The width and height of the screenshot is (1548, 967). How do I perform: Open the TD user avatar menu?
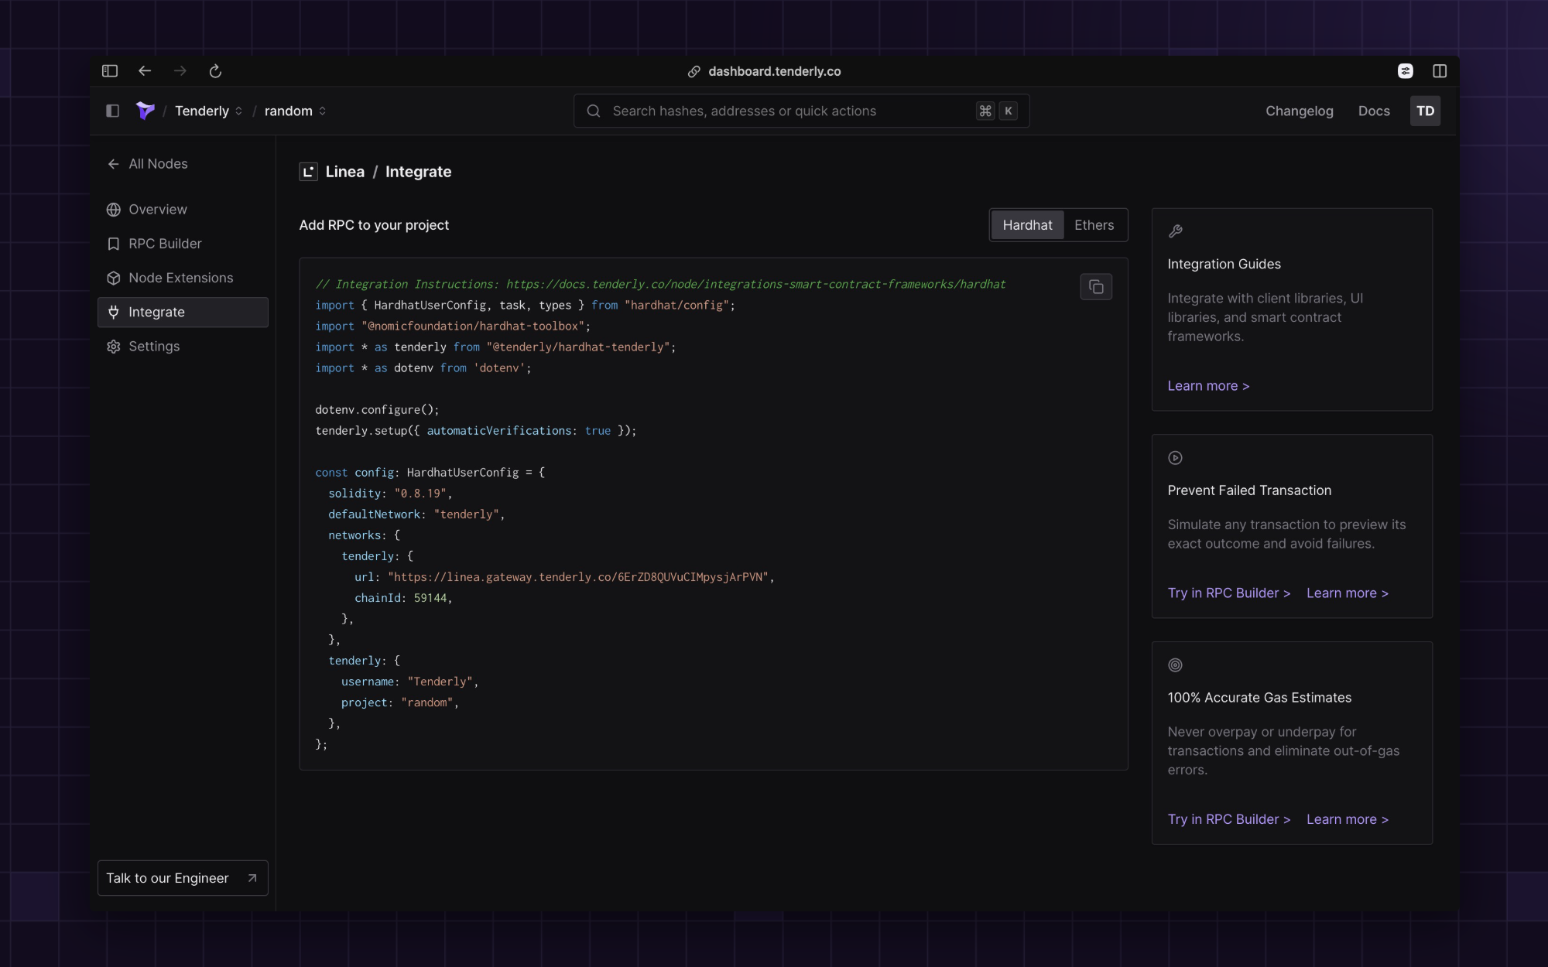point(1425,111)
